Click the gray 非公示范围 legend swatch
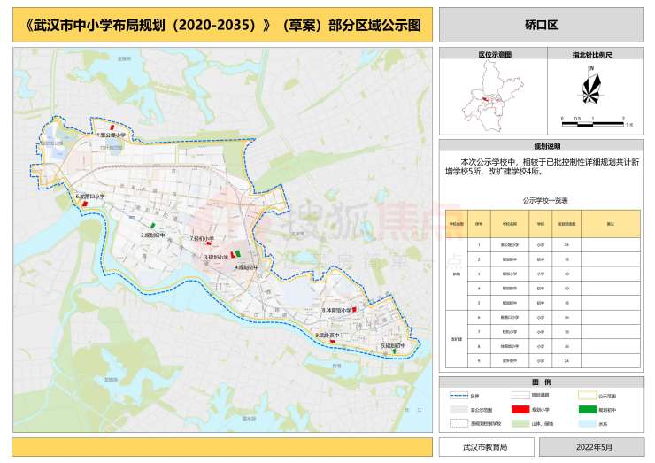This screenshot has height=463, width=655. 458,410
